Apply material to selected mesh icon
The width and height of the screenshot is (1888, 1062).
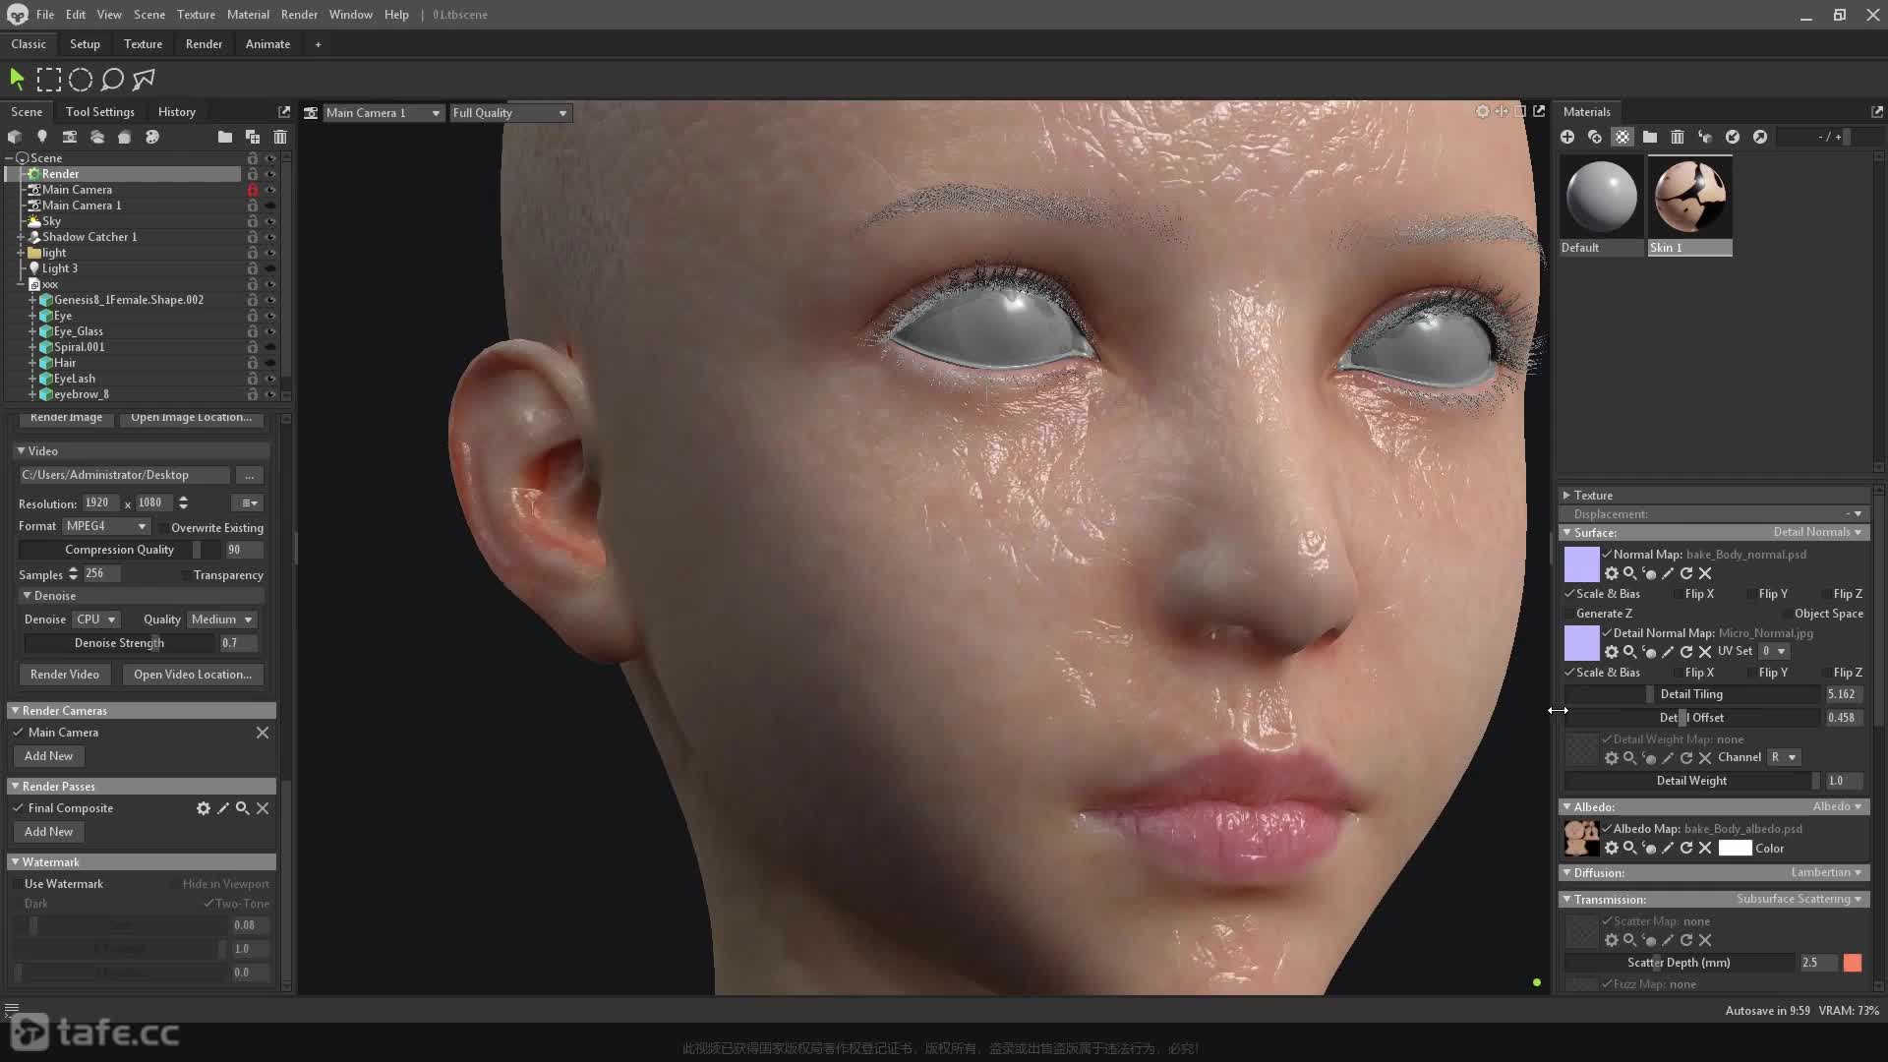click(x=1705, y=137)
